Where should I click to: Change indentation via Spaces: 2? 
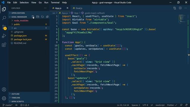136,105
